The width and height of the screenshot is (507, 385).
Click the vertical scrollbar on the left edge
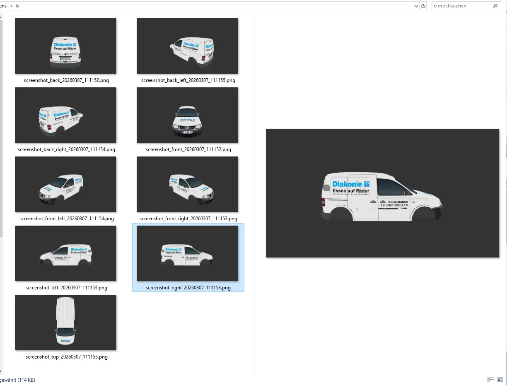(1, 124)
